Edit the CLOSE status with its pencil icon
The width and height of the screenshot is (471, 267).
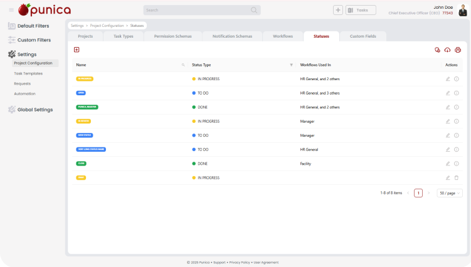tap(448, 164)
